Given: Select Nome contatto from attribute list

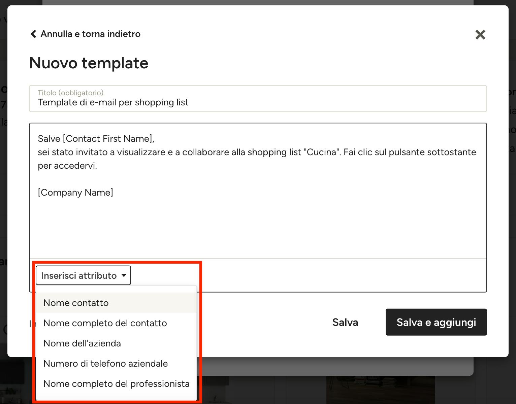Looking at the screenshot, I should (116, 303).
